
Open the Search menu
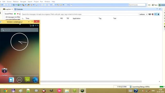[x=30, y=2]
